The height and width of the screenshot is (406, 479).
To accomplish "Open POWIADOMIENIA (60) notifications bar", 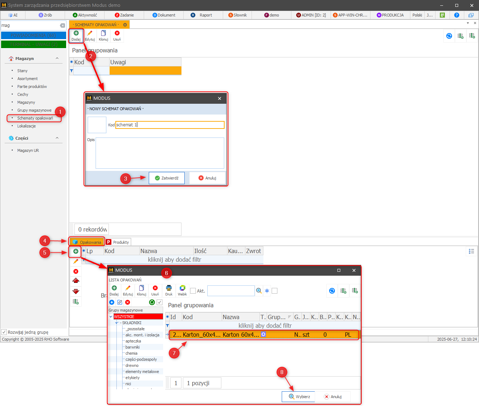I will [x=33, y=36].
